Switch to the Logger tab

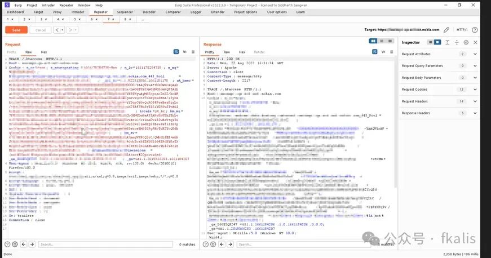[196, 12]
